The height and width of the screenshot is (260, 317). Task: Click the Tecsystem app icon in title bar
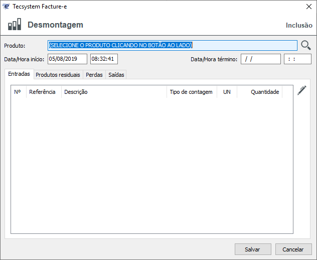coord(6,7)
